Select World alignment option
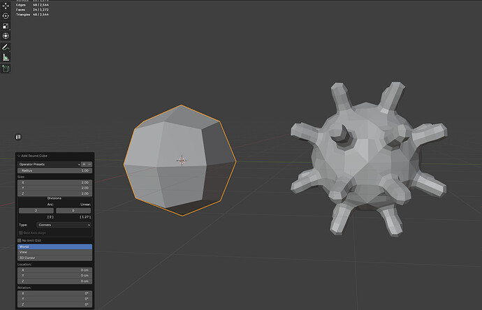The width and height of the screenshot is (482, 310). tap(54, 246)
